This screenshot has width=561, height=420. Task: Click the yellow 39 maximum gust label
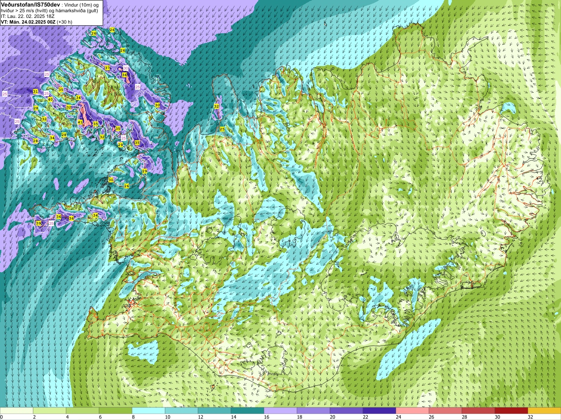click(x=39, y=224)
